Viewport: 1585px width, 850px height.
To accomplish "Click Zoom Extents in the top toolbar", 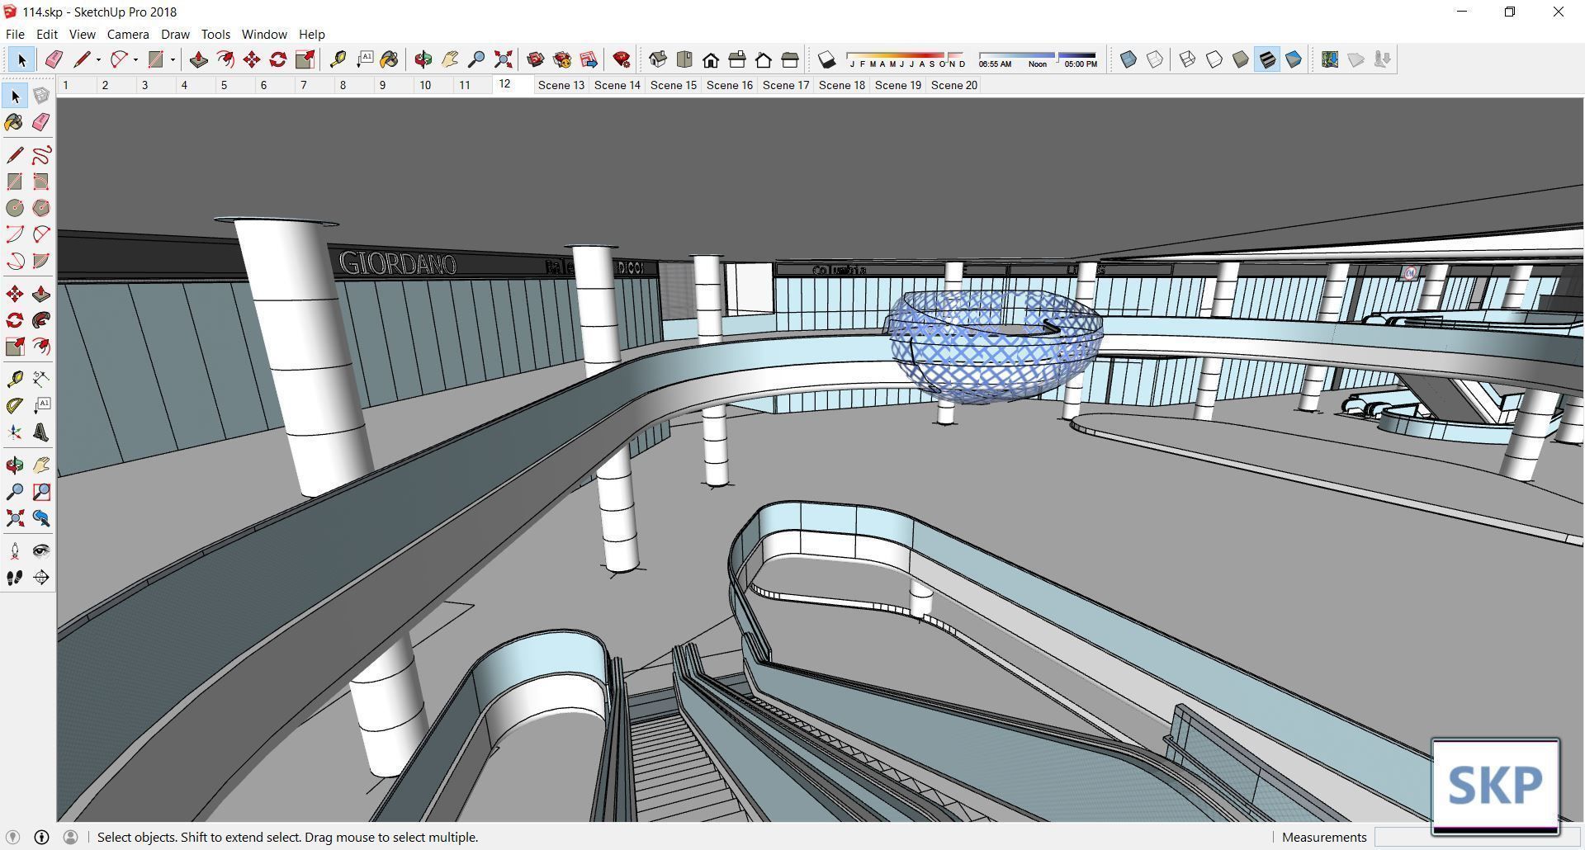I will (x=503, y=59).
